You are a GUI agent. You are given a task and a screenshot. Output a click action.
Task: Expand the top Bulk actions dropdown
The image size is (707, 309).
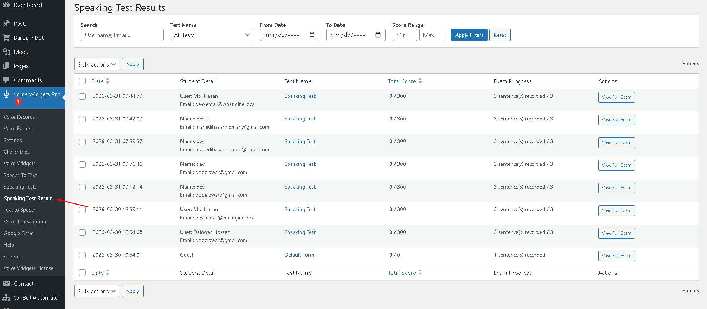tap(97, 64)
